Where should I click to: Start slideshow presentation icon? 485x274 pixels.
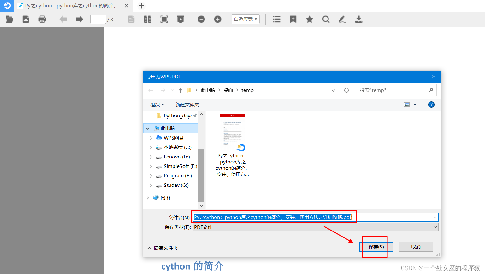180,19
